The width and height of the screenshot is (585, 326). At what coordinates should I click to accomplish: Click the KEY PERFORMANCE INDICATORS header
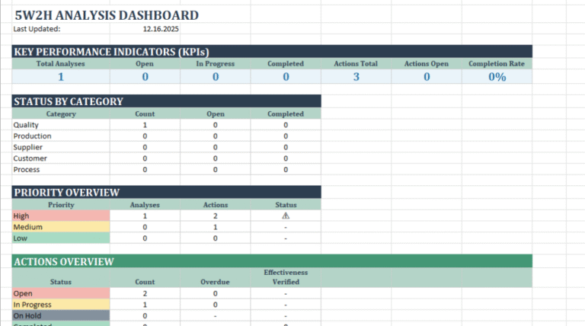[272, 52]
